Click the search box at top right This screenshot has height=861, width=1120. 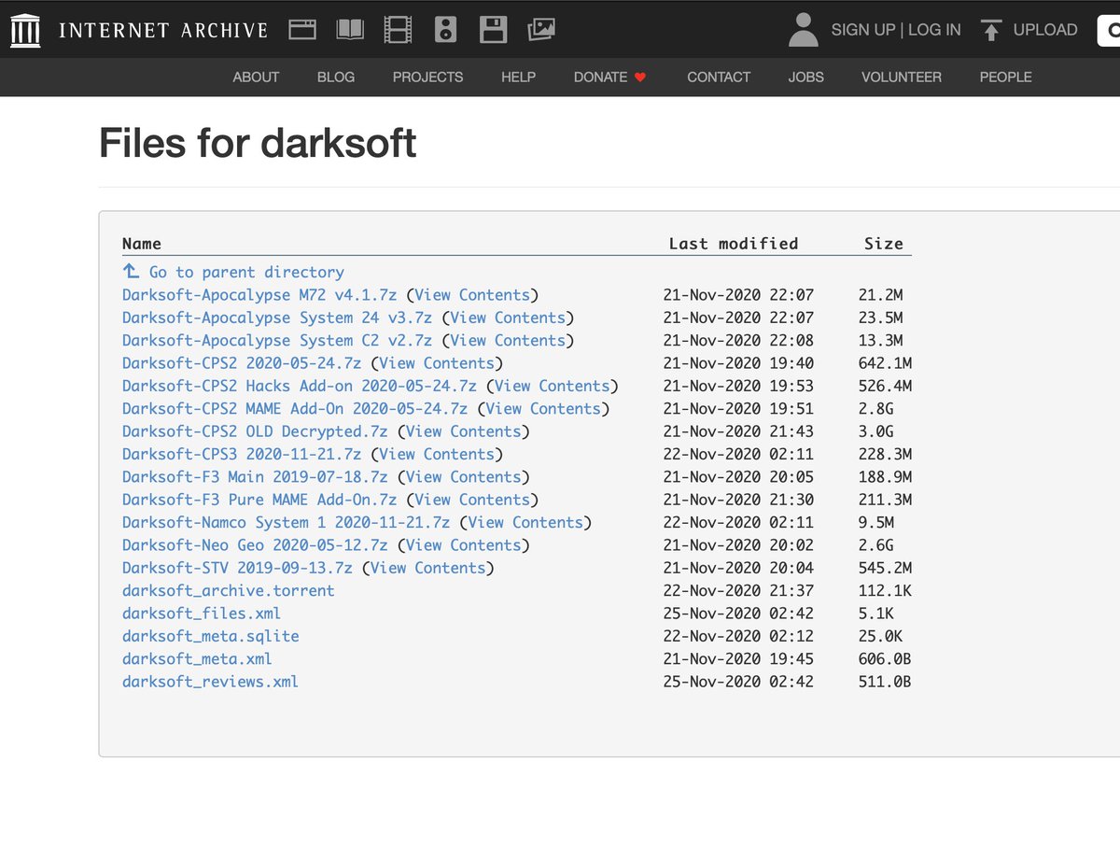point(1109,30)
